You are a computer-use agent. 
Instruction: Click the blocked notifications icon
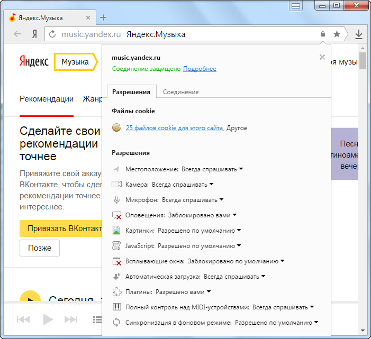pos(116,215)
